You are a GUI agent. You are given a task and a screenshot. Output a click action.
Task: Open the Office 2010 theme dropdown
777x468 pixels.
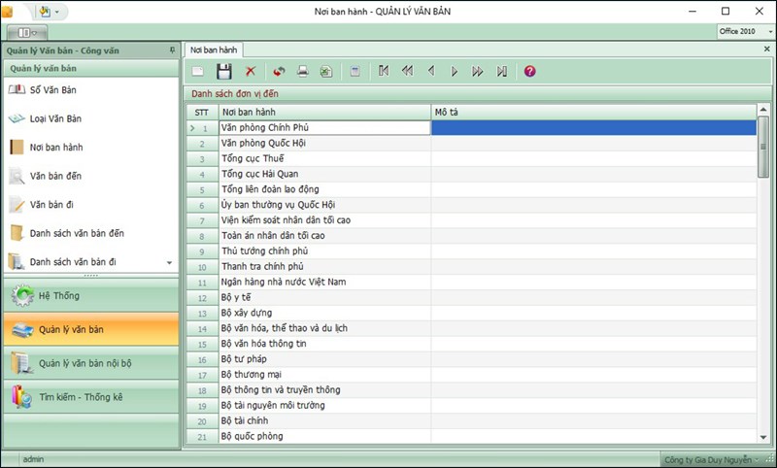(x=769, y=31)
